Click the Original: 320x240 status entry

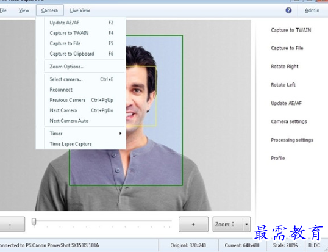coord(188,245)
